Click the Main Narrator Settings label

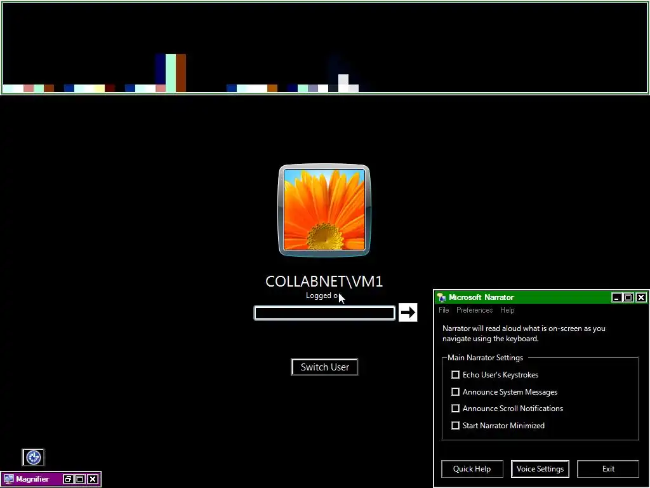(485, 358)
